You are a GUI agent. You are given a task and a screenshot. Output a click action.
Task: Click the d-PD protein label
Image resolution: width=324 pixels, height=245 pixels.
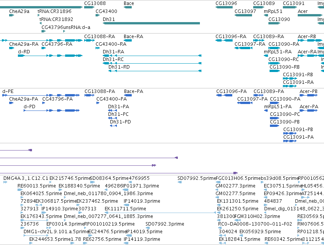pyautogui.click(x=30, y=106)
